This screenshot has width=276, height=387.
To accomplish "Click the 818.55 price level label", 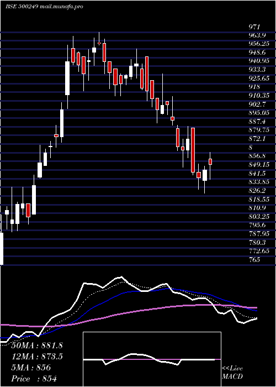I will (258, 199).
